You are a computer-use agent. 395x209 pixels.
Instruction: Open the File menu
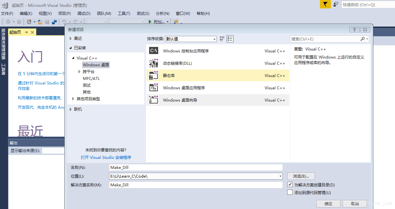(x=7, y=13)
